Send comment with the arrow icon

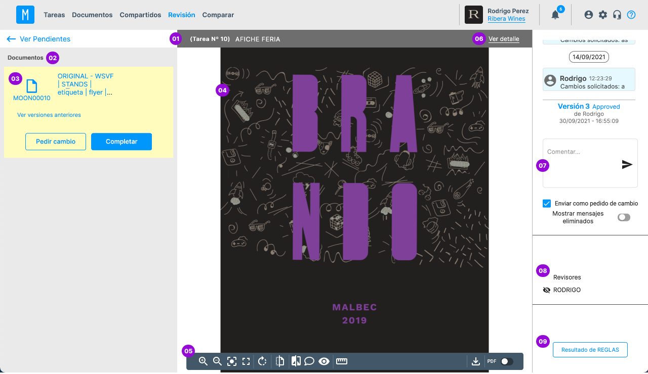627,164
